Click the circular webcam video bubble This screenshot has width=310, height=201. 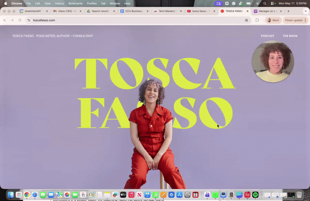(273, 62)
